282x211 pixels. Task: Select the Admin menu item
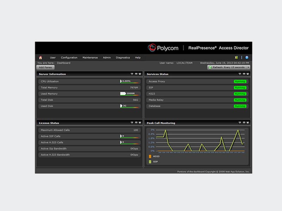[106, 57]
